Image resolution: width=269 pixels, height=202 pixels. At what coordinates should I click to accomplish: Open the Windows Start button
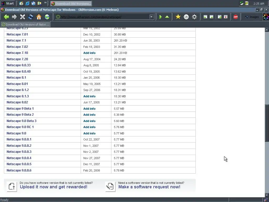click(8, 3)
